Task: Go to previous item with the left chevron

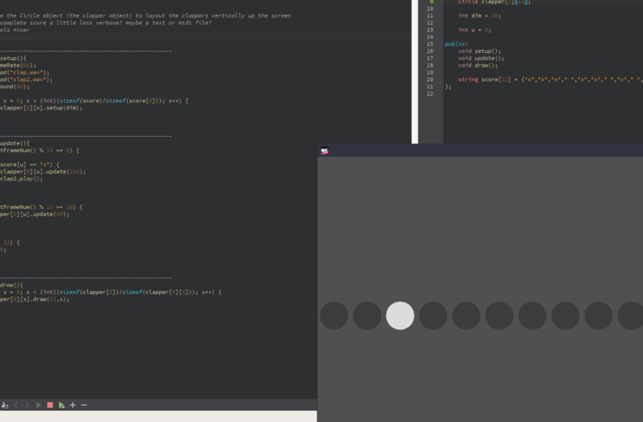Action: 16,405
